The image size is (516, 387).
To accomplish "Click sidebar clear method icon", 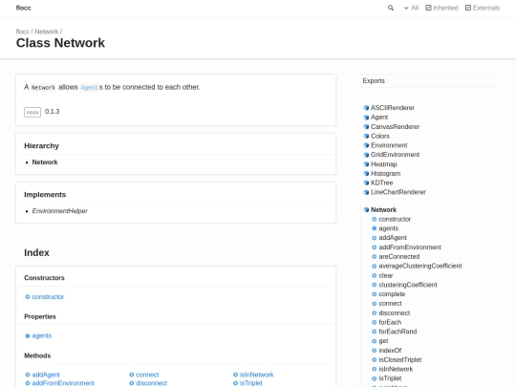I will pos(375,276).
